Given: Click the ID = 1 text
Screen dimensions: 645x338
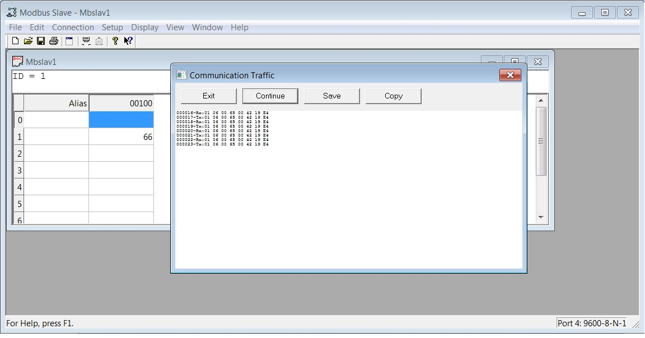Looking at the screenshot, I should tap(29, 76).
